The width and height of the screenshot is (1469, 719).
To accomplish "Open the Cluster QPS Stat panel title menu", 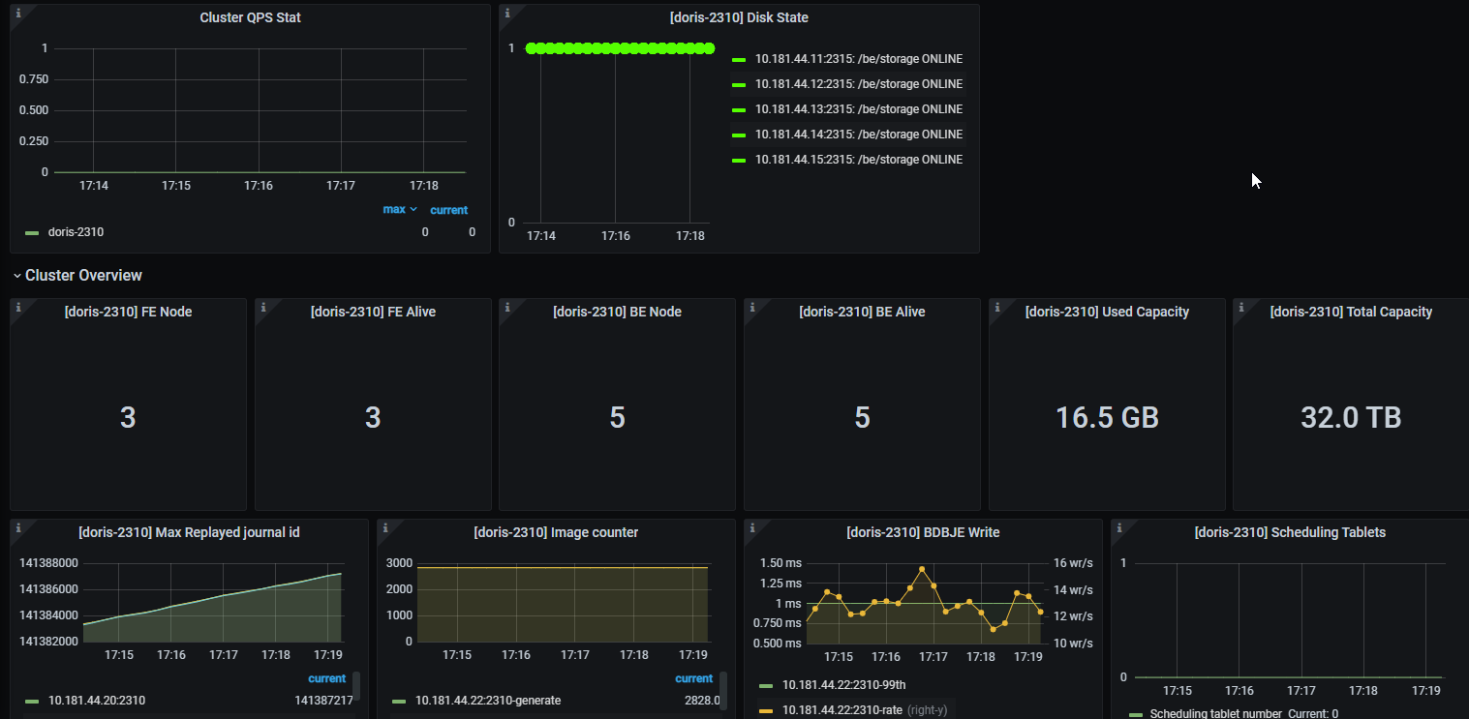I will 250,17.
